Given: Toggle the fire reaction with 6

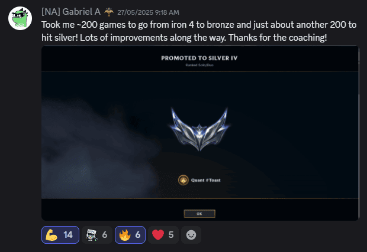Looking at the screenshot, I should click(130, 235).
